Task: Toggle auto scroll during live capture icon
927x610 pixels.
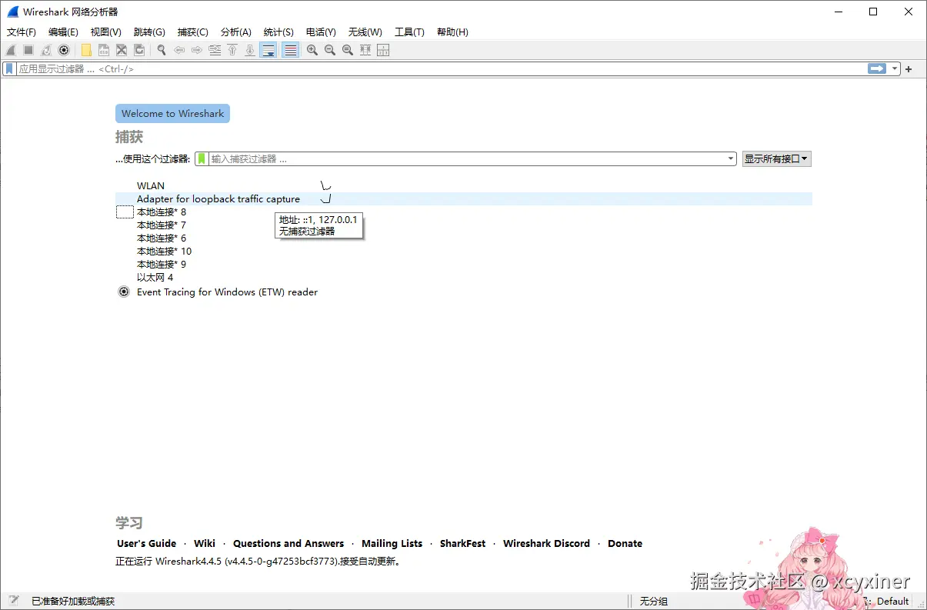Action: click(268, 50)
